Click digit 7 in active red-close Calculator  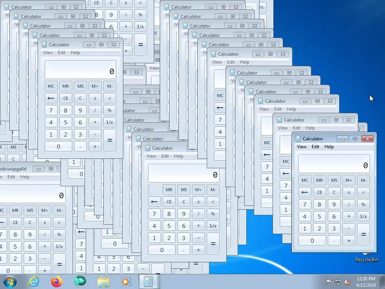coord(305,204)
